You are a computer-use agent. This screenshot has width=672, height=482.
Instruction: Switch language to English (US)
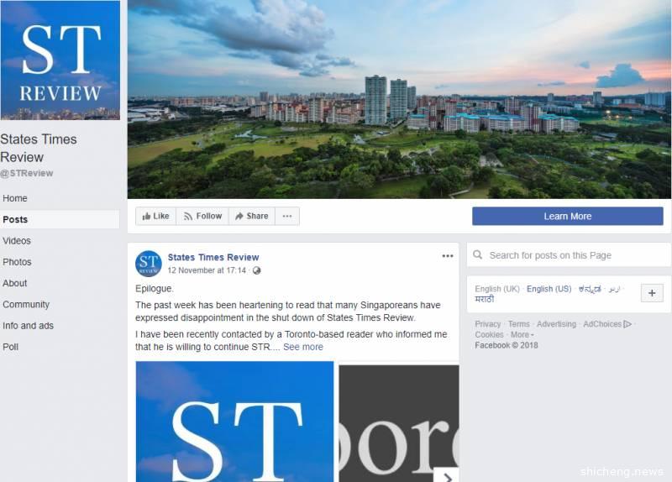pos(549,289)
